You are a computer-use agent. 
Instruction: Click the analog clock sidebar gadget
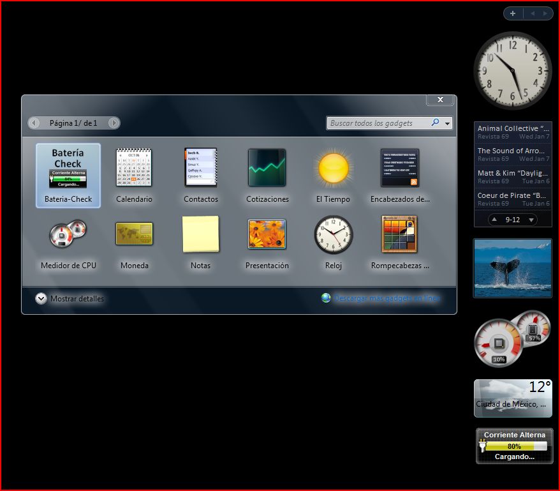[x=513, y=71]
